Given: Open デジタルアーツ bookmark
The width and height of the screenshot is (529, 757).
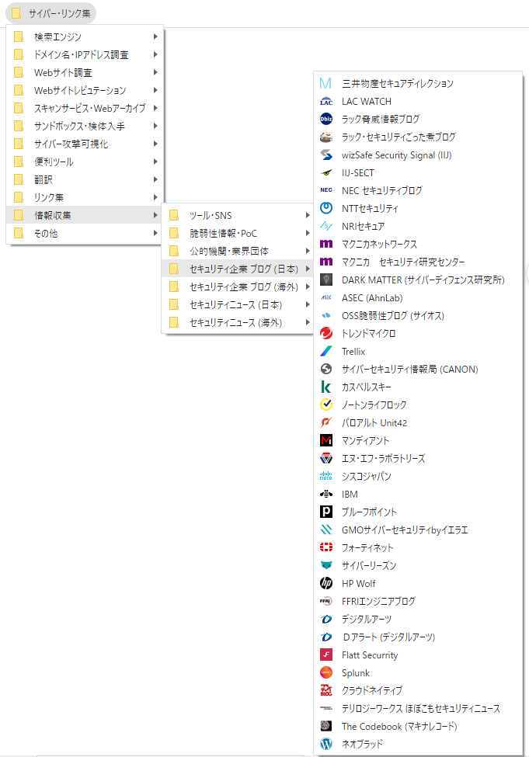Looking at the screenshot, I should click(x=419, y=620).
